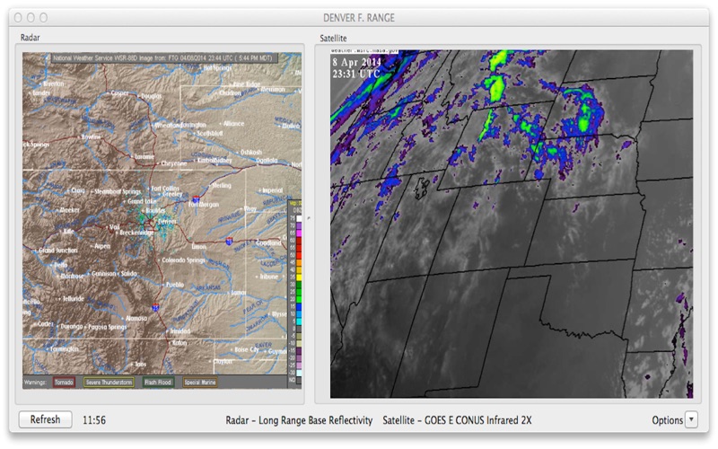718x449 pixels.
Task: Click the DENVER F. RANGE window title
Action: tap(358, 18)
